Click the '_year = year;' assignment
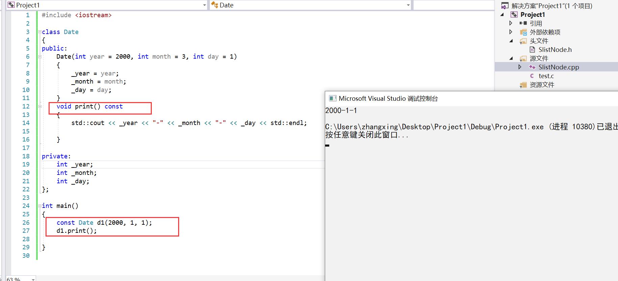The height and width of the screenshot is (281, 618). pyautogui.click(x=95, y=73)
